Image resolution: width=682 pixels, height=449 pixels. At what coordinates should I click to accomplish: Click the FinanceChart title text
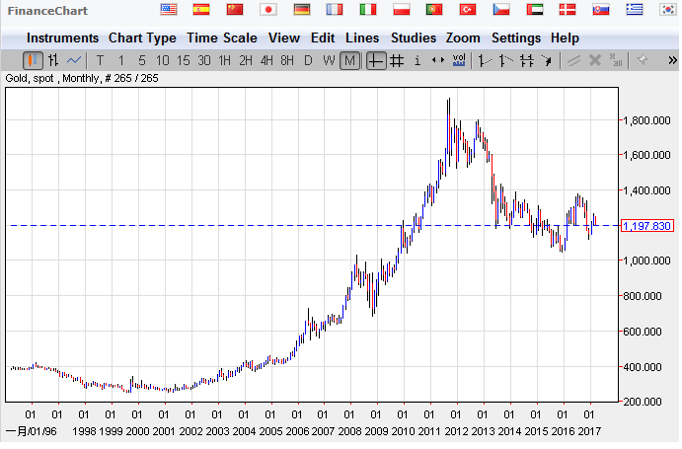pyautogui.click(x=47, y=11)
